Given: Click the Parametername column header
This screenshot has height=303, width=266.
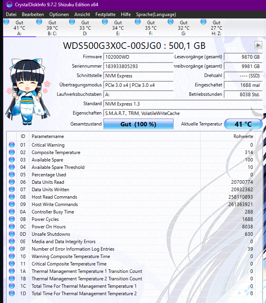Looking at the screenshot, I should (x=115, y=136).
